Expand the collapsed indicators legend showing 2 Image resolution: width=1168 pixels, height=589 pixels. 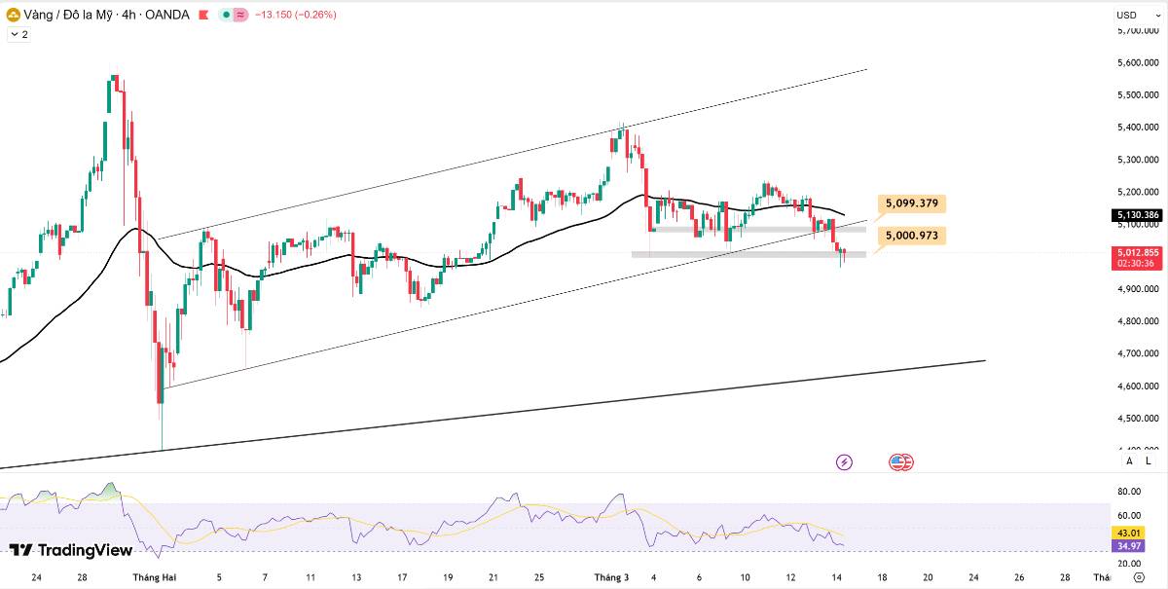tap(18, 34)
